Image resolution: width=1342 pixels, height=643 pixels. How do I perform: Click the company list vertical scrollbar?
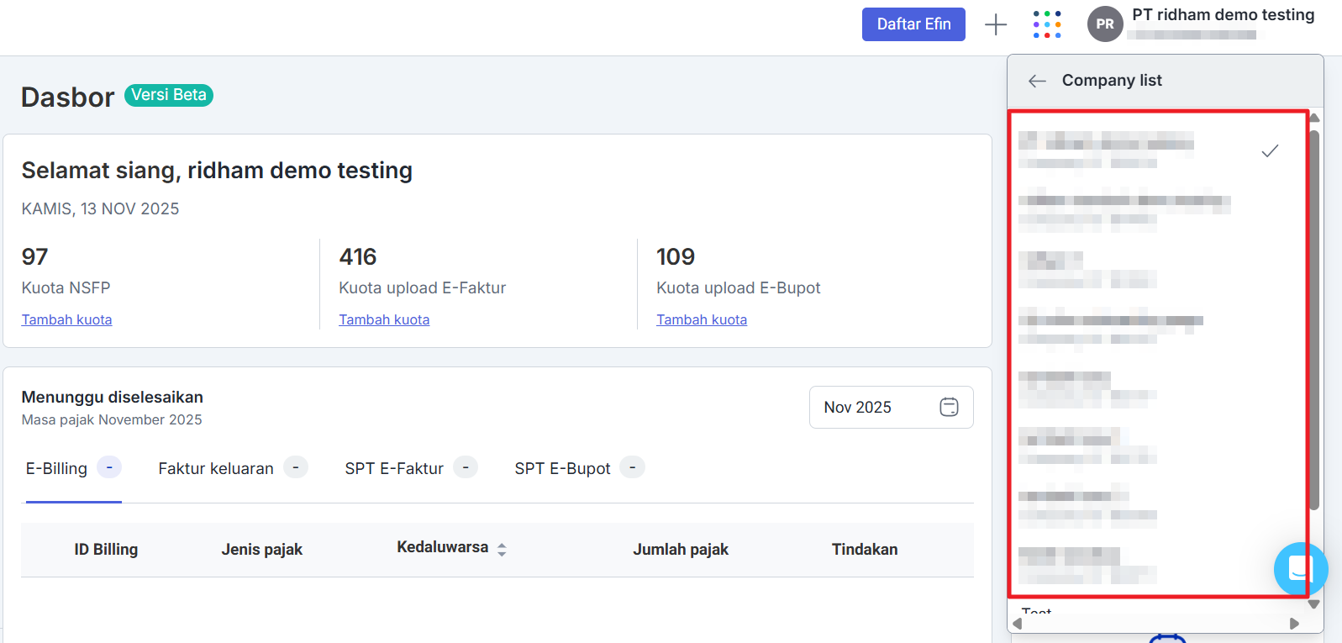(x=1314, y=319)
